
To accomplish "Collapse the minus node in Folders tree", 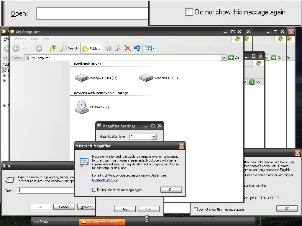I will pyautogui.click(x=5, y=80).
